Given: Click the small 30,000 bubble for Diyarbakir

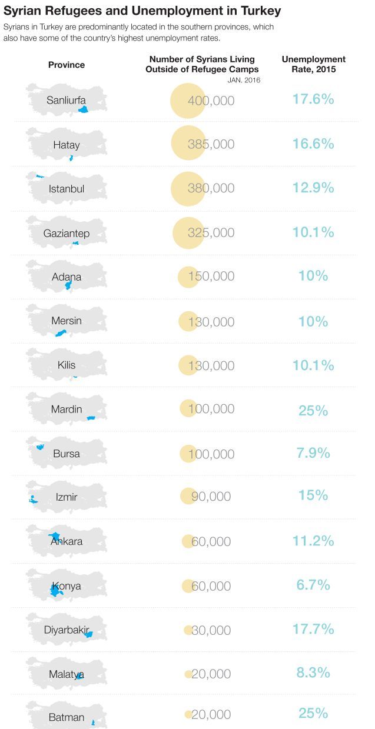Looking at the screenshot, I should pos(188,630).
